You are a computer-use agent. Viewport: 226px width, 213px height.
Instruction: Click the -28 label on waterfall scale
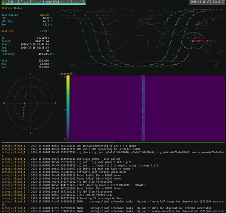tap(65, 110)
